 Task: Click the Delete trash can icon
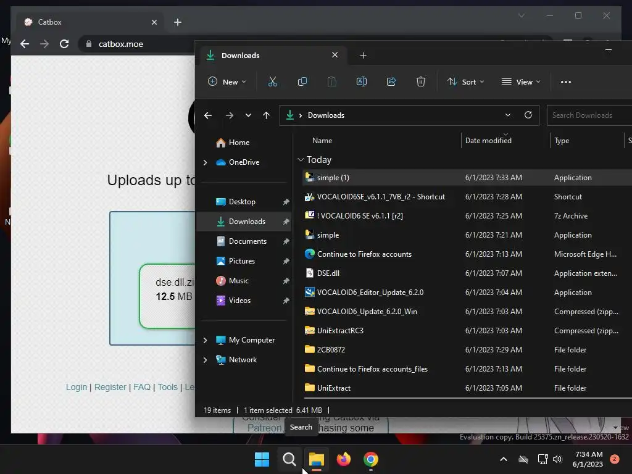point(421,82)
